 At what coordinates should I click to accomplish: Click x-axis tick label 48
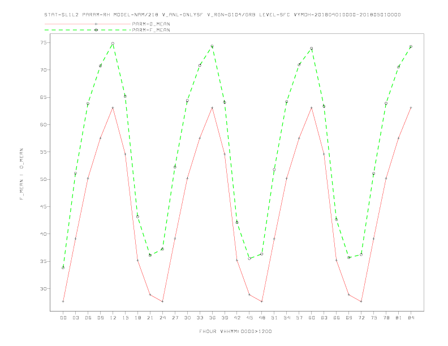coord(262,318)
